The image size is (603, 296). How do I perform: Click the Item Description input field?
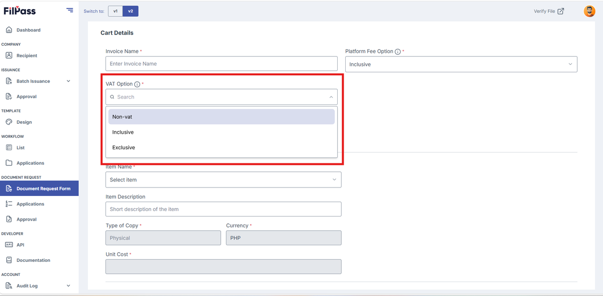(223, 209)
